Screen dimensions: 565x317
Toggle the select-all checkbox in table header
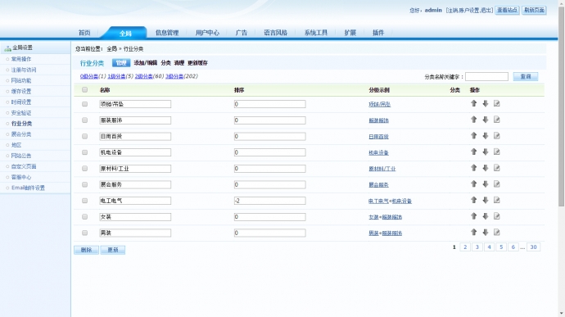coord(84,90)
